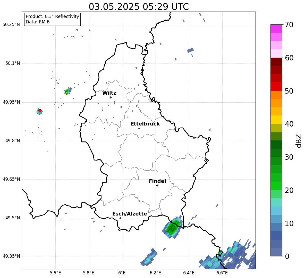Viewport: 305px width, 278px height.
Task: Click the 20 colorbar tick label
Action: [x=289, y=190]
